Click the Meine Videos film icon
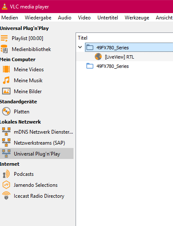The image size is (173, 226). pyautogui.click(x=6, y=69)
